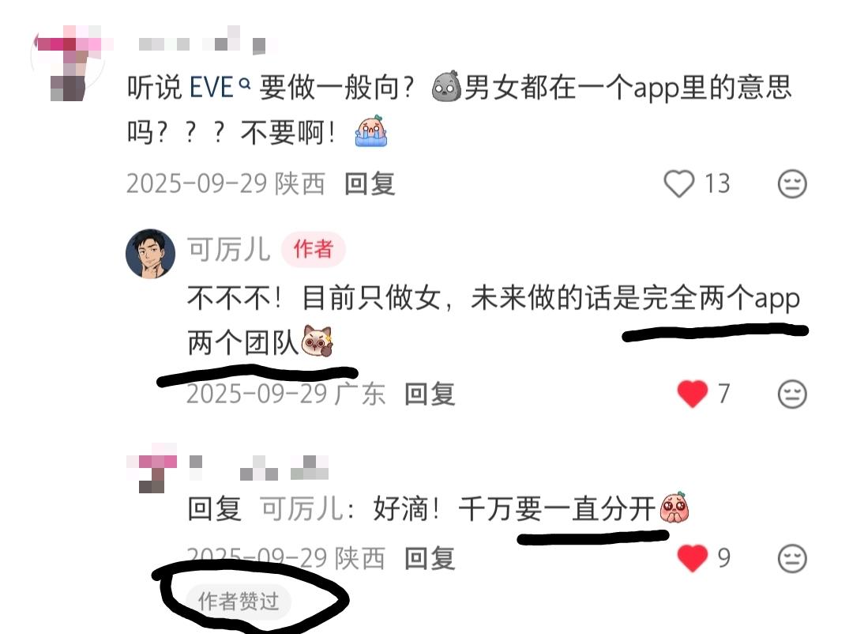Unlike the reply with 9 likes
The height and width of the screenshot is (634, 853).
coord(693,558)
